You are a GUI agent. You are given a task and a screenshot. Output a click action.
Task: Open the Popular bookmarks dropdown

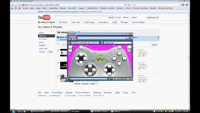[x=82, y=8]
